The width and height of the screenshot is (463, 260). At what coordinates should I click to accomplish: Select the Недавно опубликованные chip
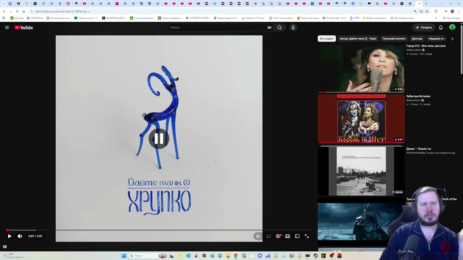(437, 39)
